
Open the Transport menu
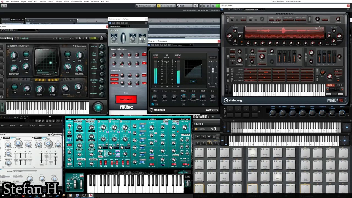point(59,2)
